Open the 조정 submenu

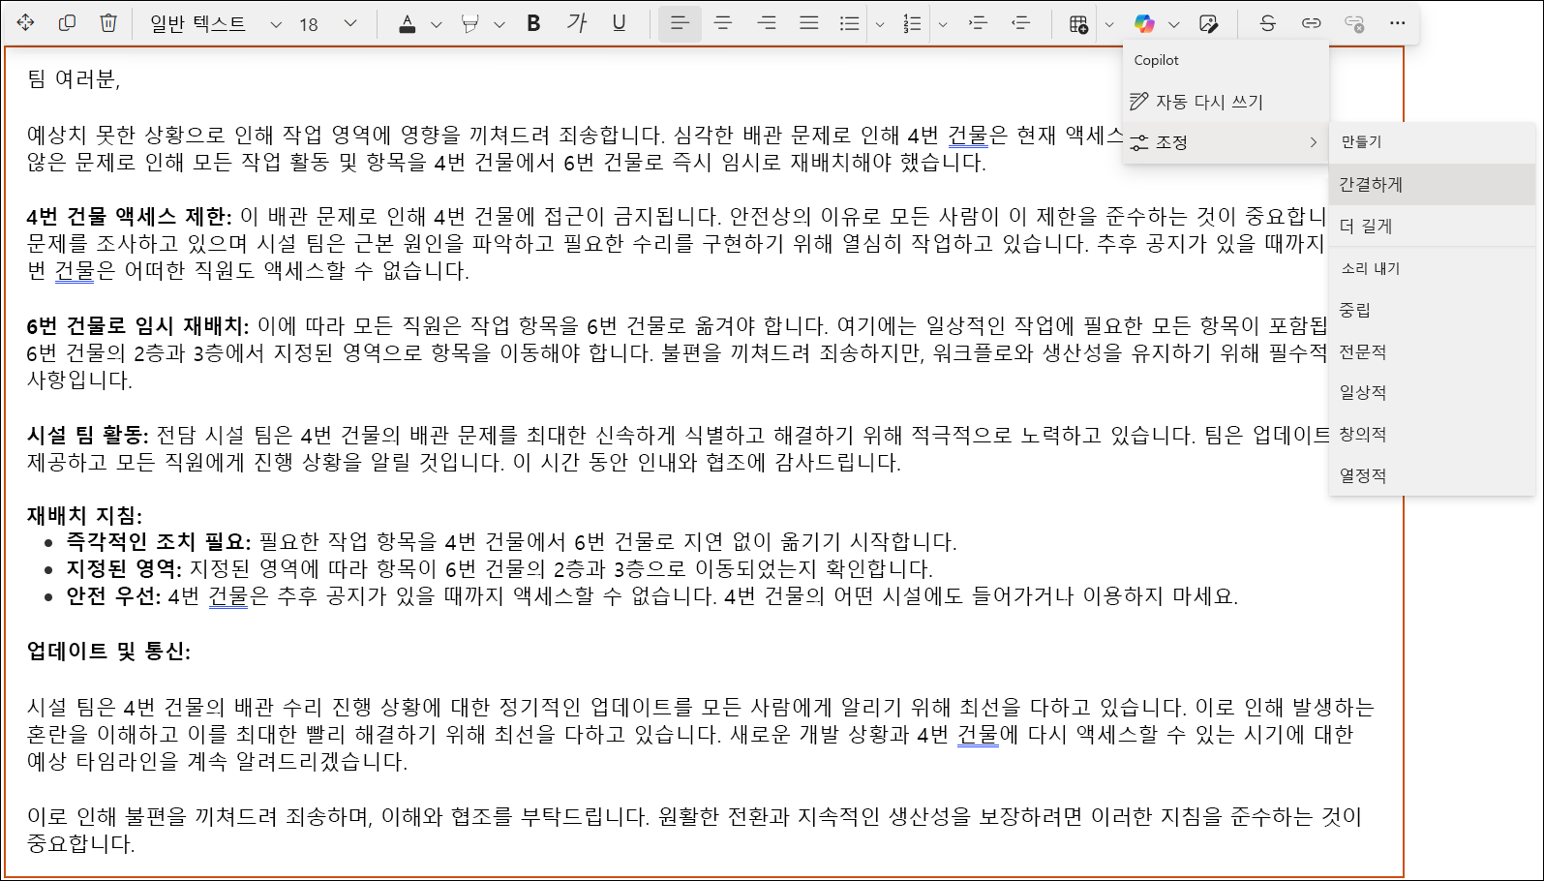point(1226,142)
